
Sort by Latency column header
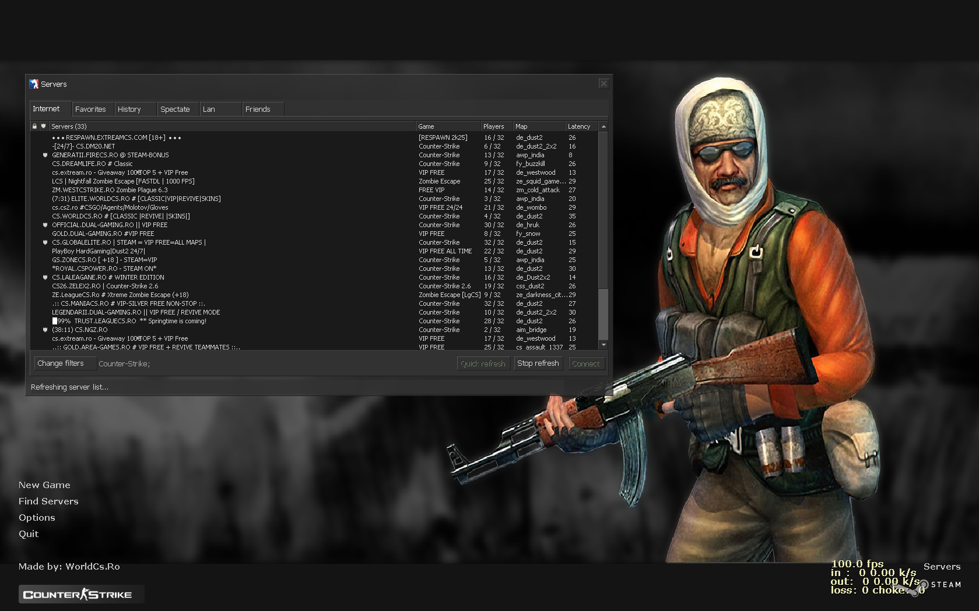click(x=581, y=126)
